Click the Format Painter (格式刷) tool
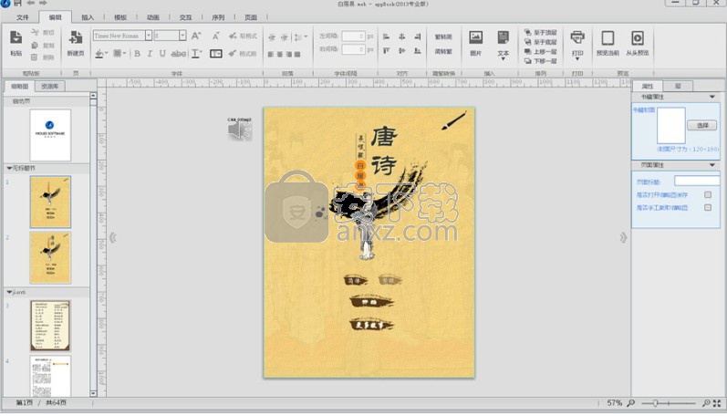The height and width of the screenshot is (416, 727). (x=243, y=54)
